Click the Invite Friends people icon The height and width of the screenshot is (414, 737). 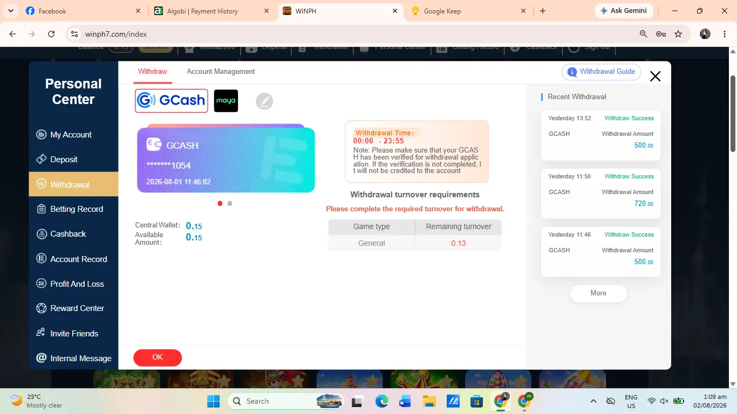(41, 333)
